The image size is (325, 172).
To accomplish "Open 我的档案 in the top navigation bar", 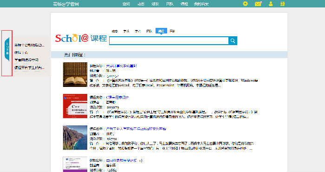I will tap(201, 4).
